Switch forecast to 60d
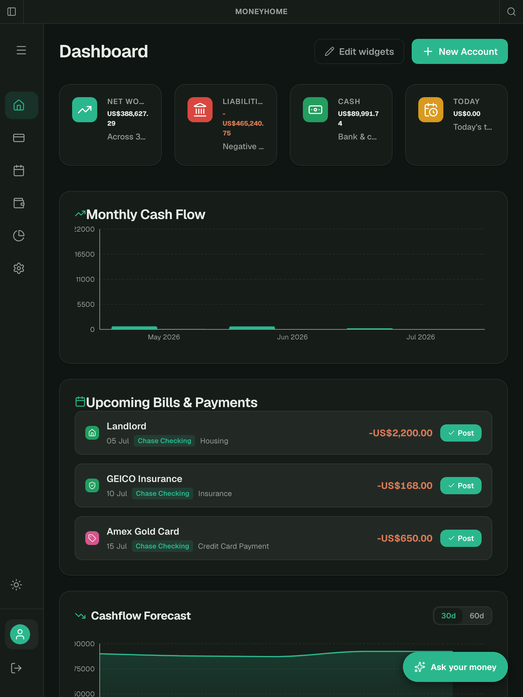The height and width of the screenshot is (697, 523). 477,616
